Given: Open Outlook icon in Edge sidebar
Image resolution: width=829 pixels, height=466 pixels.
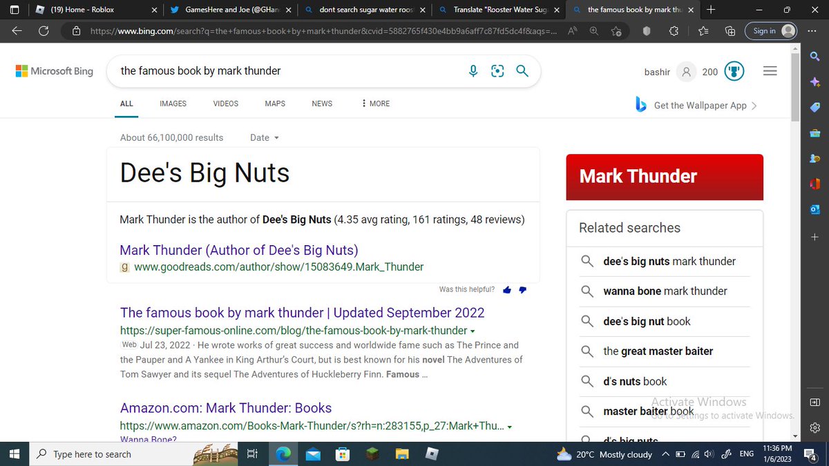Looking at the screenshot, I should [x=814, y=209].
